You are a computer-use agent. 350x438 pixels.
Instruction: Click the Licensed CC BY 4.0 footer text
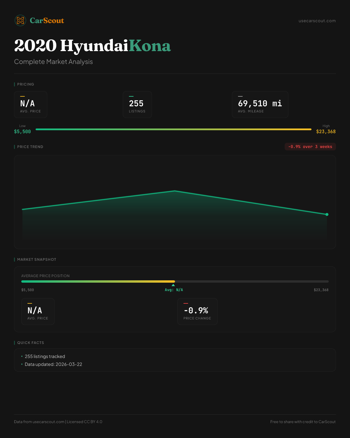click(x=85, y=422)
